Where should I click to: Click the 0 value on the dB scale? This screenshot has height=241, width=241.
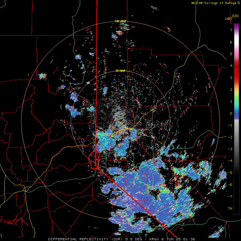(231, 114)
